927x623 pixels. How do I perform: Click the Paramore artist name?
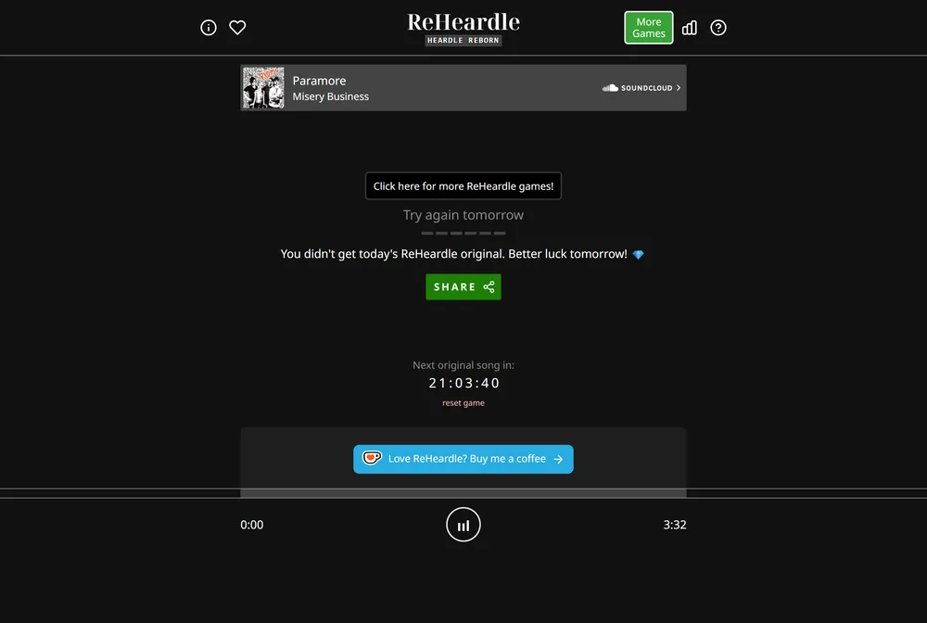pyautogui.click(x=319, y=81)
